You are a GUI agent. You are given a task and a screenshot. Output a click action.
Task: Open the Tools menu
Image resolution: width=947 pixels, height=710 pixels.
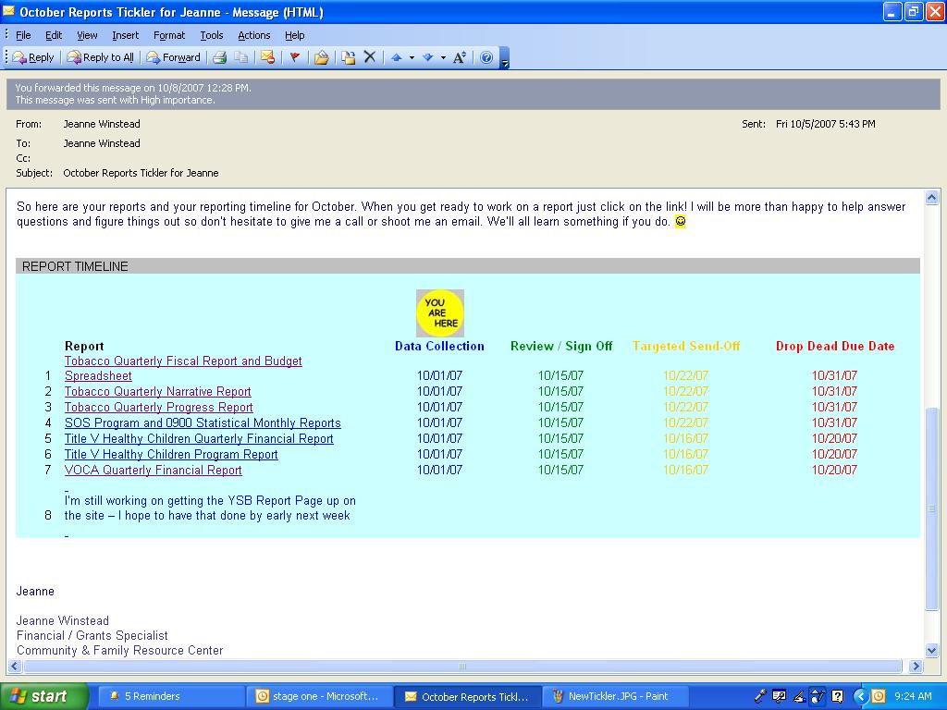[212, 35]
